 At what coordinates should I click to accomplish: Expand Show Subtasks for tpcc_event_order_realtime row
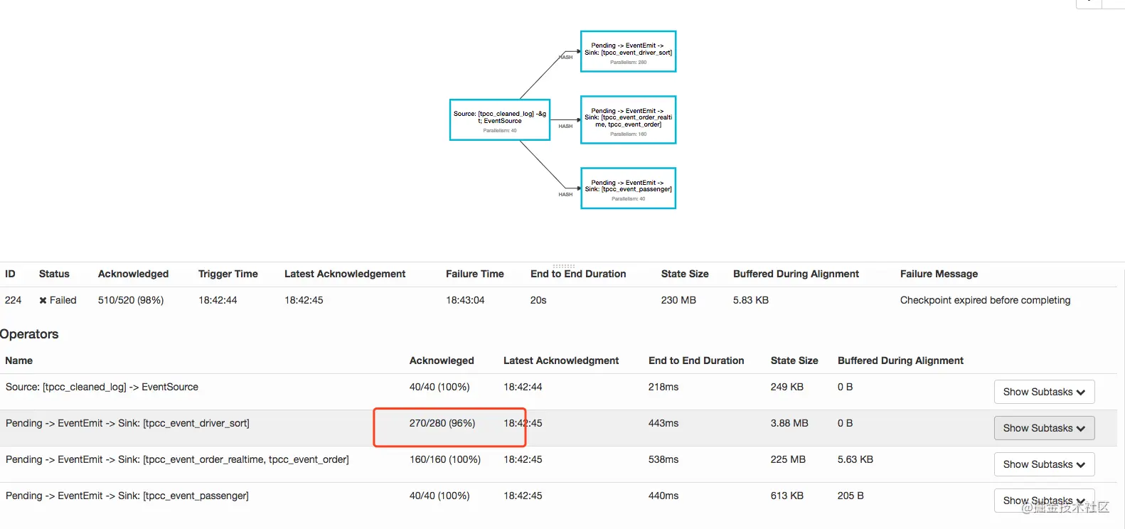1044,464
